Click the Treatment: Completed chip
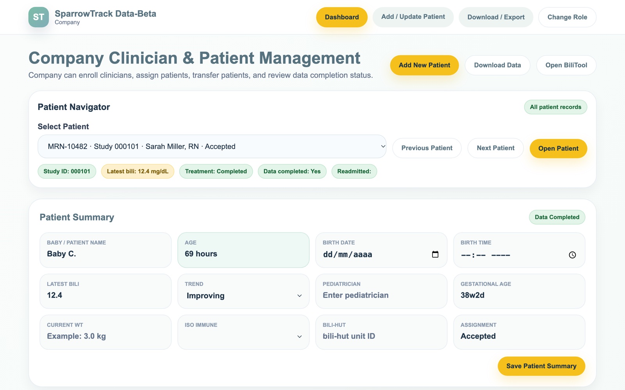Screen dimensions: 625x390 (x=216, y=172)
